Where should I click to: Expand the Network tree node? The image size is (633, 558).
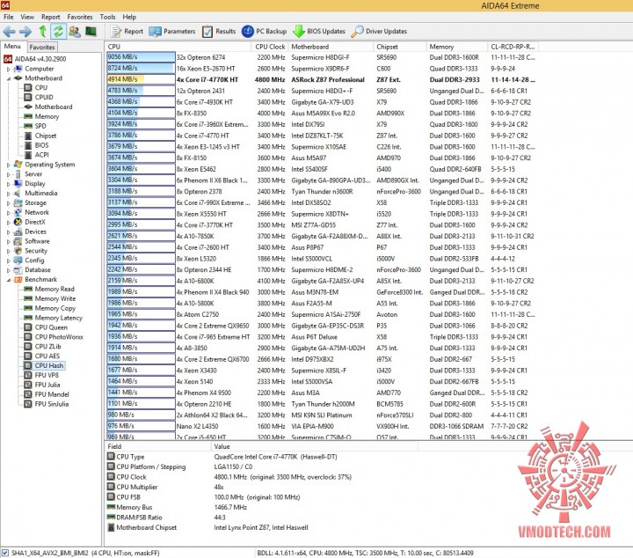pyautogui.click(x=9, y=213)
